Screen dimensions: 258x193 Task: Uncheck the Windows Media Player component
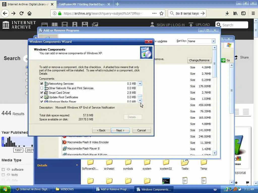click(x=42, y=102)
